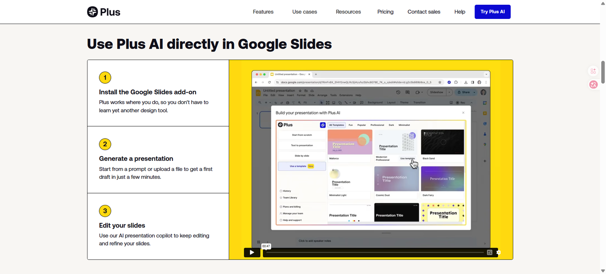Select the Generate a presentation step
Screen dimensions: 606x274
coord(158,159)
